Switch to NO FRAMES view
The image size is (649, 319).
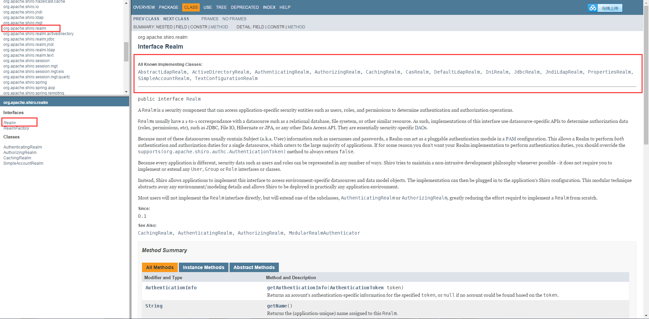pyautogui.click(x=234, y=19)
